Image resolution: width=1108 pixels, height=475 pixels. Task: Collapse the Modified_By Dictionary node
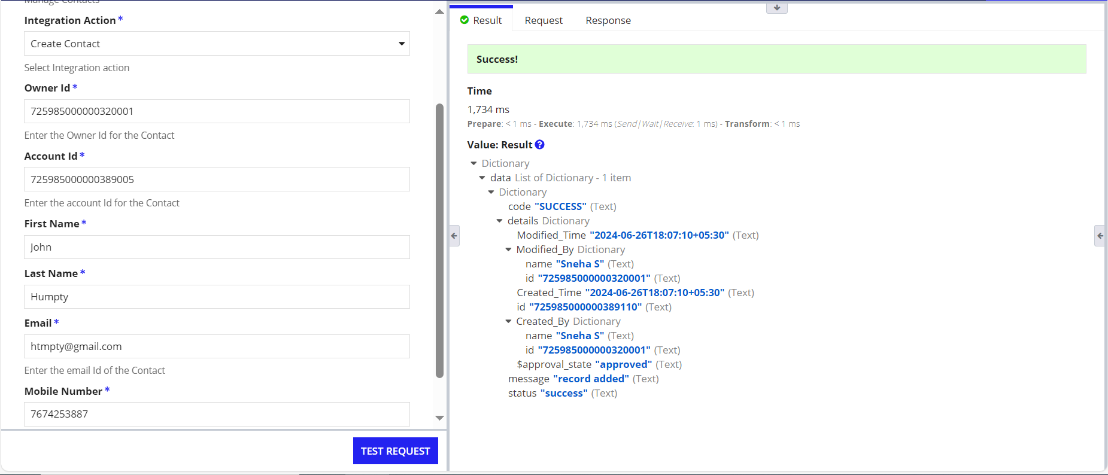tap(508, 249)
